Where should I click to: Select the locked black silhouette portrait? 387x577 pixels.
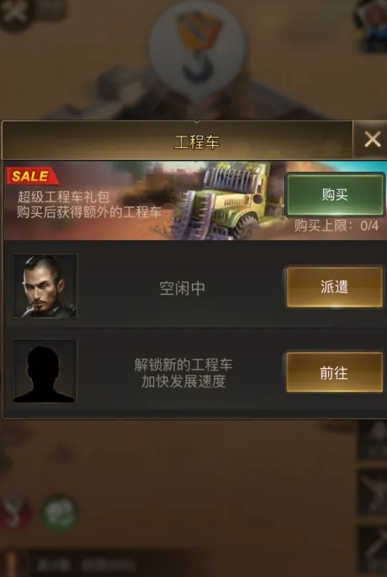45,371
